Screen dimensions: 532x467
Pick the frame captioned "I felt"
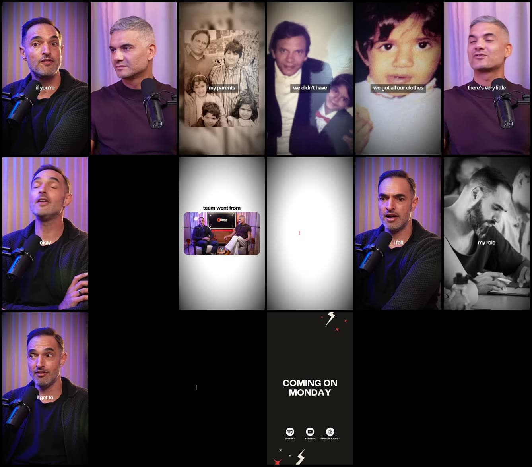[x=398, y=234]
